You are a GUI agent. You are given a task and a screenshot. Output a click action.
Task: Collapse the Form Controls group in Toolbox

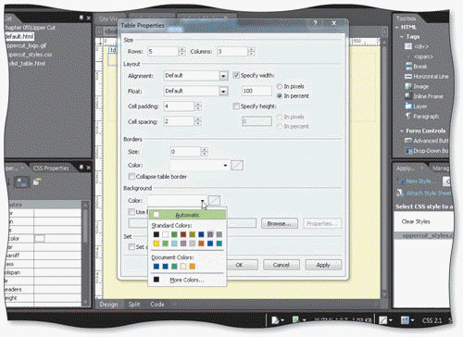402,131
